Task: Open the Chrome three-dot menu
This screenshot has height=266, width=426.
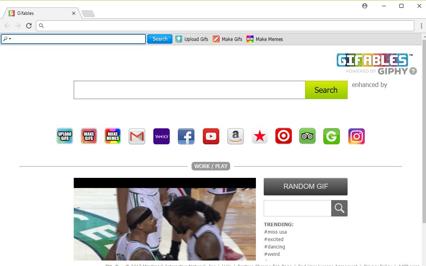Action: click(421, 26)
